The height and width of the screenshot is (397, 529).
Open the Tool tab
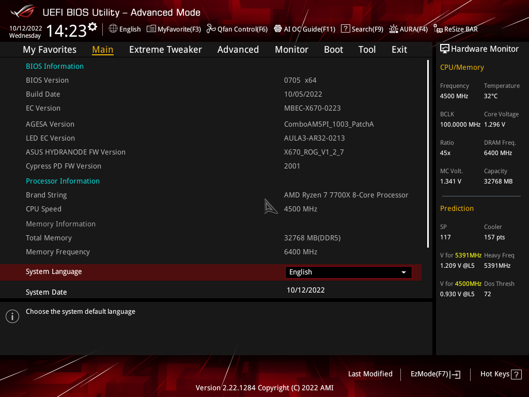point(367,50)
